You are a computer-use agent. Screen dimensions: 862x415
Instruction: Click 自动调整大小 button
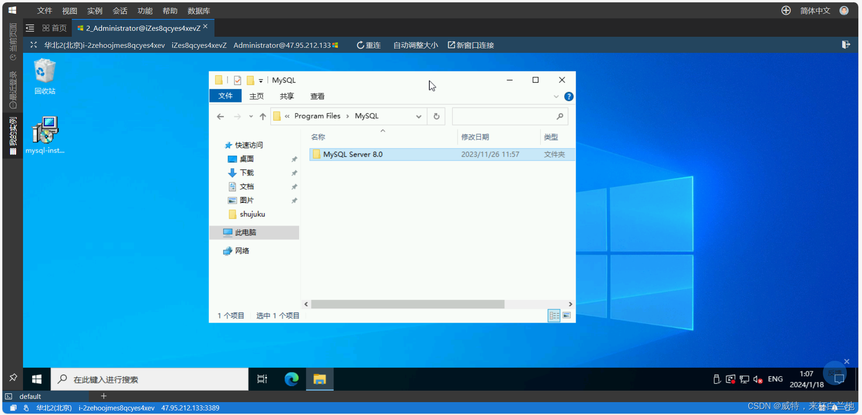click(x=416, y=45)
